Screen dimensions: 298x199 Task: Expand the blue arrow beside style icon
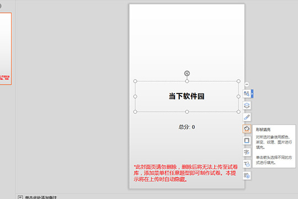252,93
